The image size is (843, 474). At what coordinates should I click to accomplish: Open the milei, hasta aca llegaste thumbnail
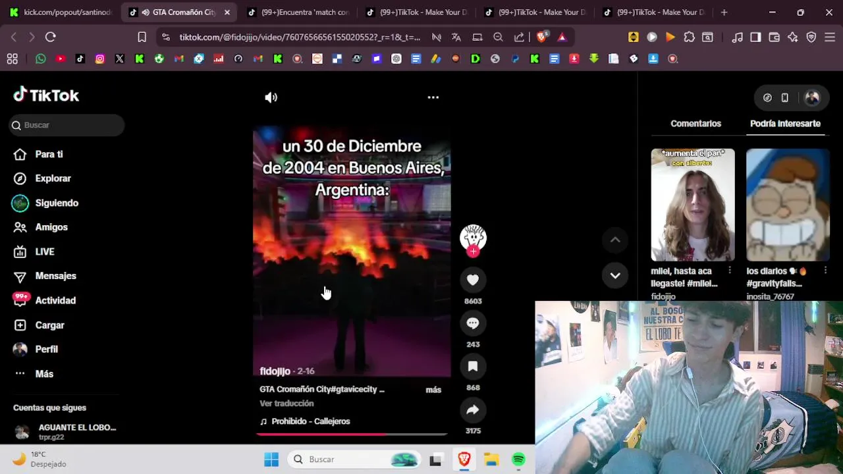click(x=693, y=205)
